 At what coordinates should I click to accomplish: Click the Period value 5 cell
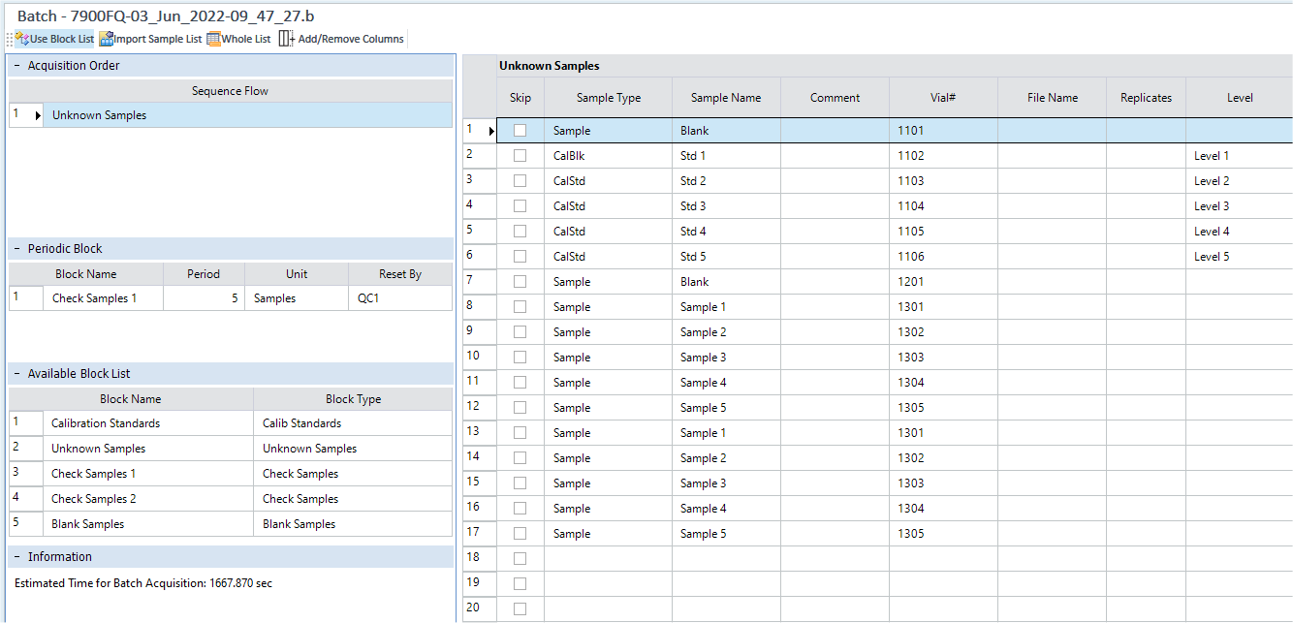(204, 298)
